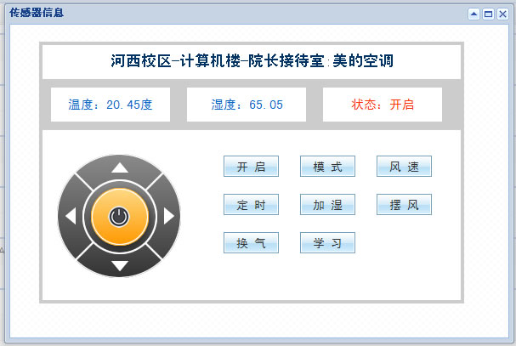Maximize the 传感器信息 window
Image resolution: width=516 pixels, height=346 pixels.
(x=488, y=14)
